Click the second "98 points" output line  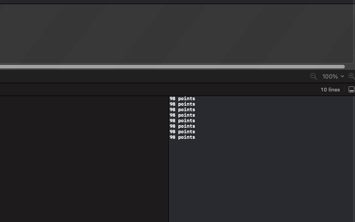coord(182,104)
